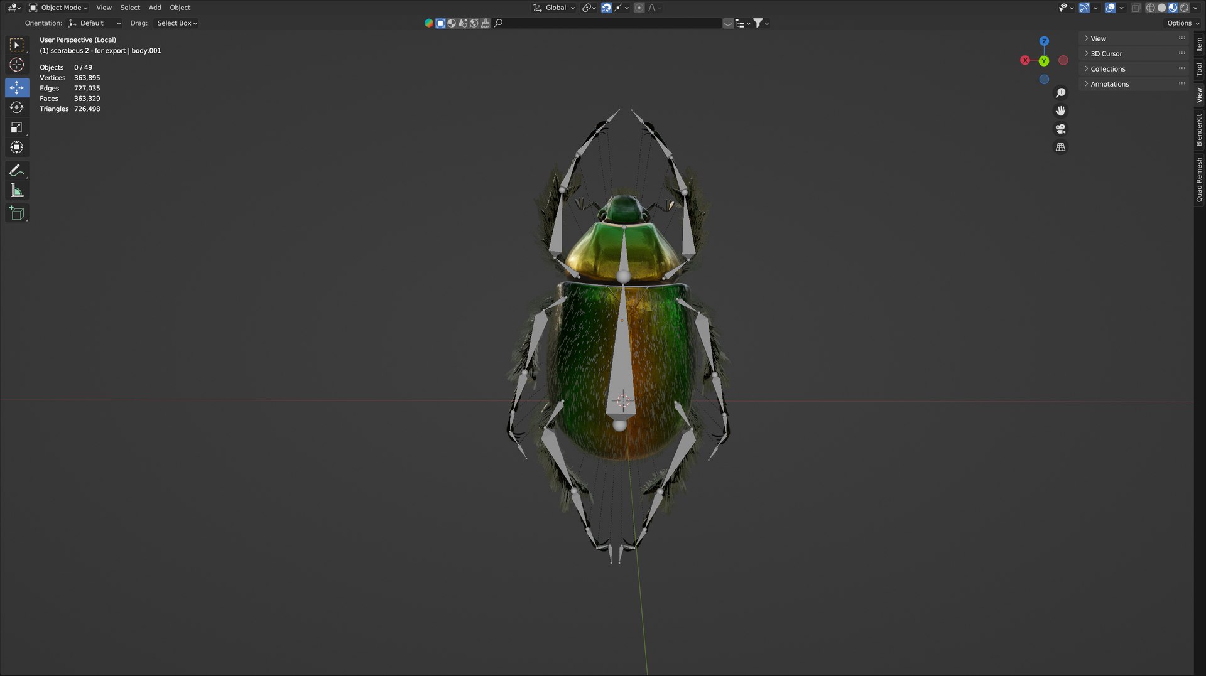
Task: Open the Select menu
Action: tap(130, 8)
